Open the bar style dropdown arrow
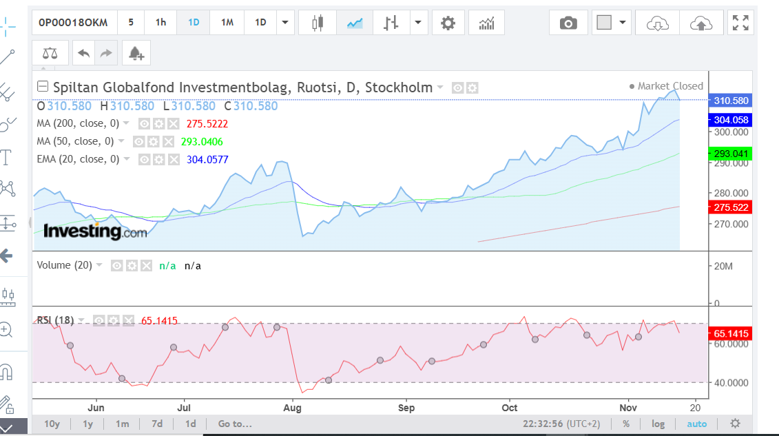Viewport: 779px width, 436px height. [418, 23]
